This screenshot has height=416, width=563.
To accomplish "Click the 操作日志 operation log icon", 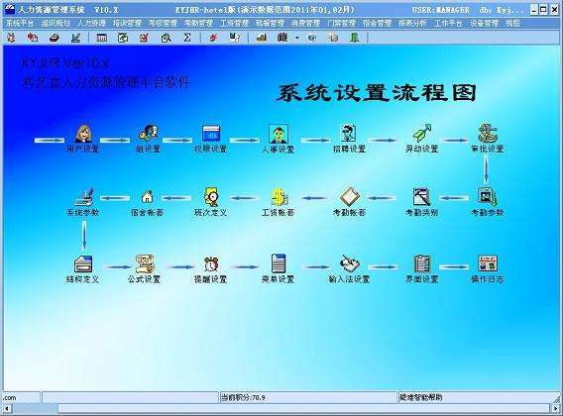I will (488, 263).
